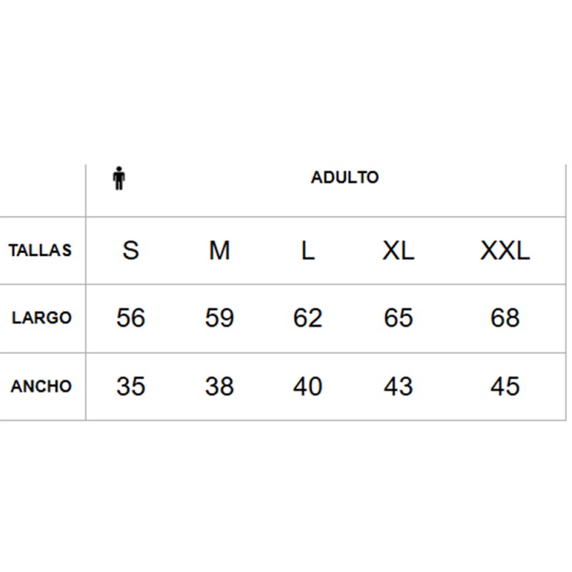This screenshot has width=572, height=572.
Task: Click the ANCHO row label
Action: [x=41, y=386]
